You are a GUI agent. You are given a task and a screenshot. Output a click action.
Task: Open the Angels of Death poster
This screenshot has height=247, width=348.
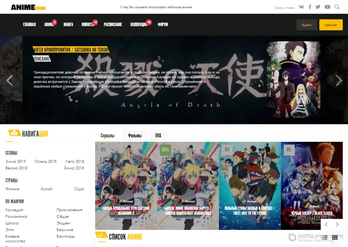tap(293, 80)
